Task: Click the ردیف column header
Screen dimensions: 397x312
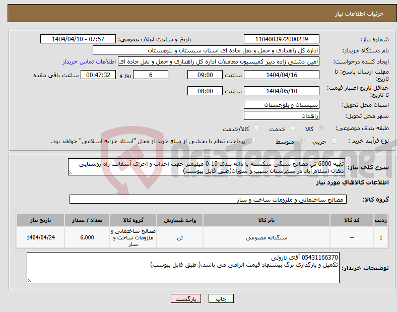Action: coord(381,220)
